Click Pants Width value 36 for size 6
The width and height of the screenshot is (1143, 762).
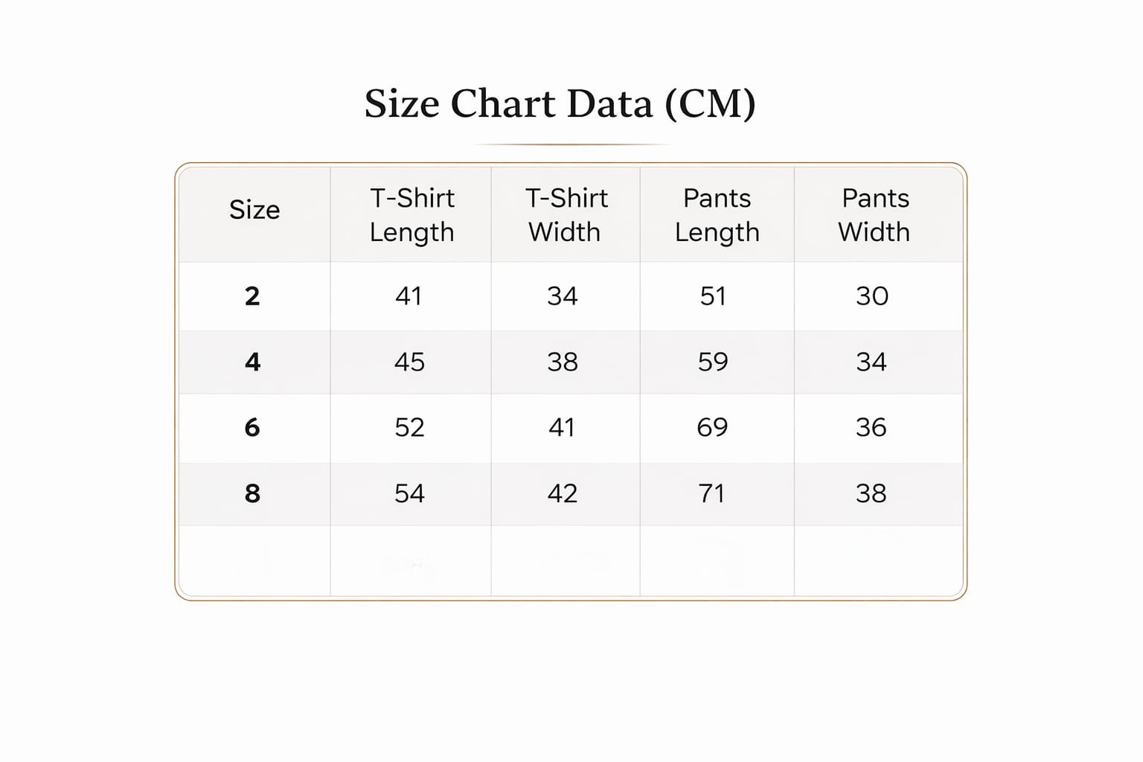coord(871,428)
